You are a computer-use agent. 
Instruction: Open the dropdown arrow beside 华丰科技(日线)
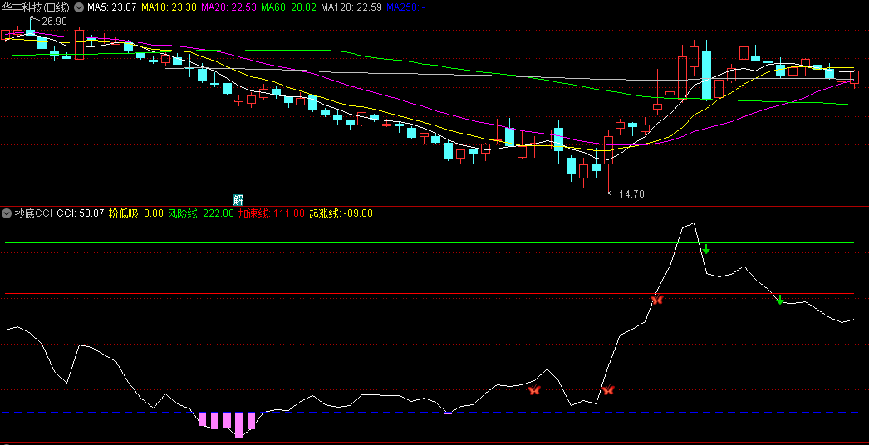79,7
